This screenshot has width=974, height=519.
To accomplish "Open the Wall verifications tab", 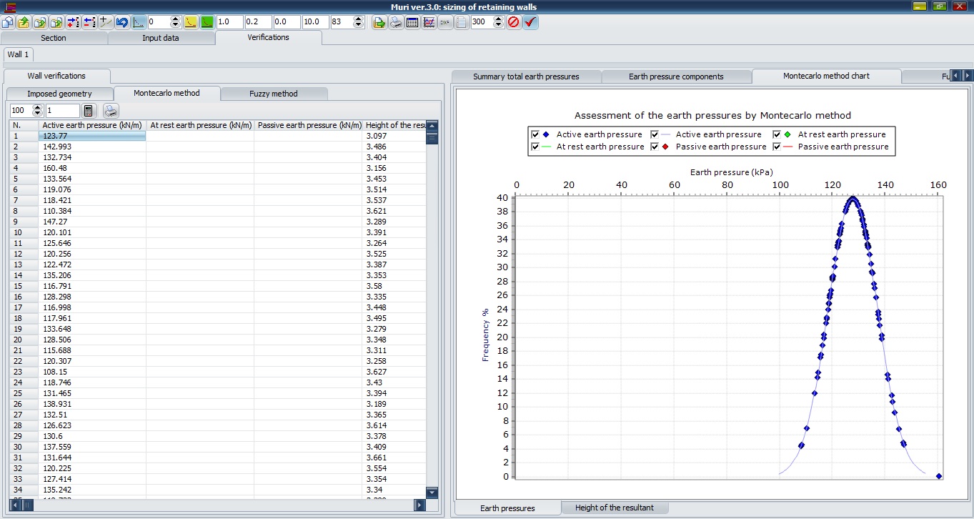I will coord(56,76).
